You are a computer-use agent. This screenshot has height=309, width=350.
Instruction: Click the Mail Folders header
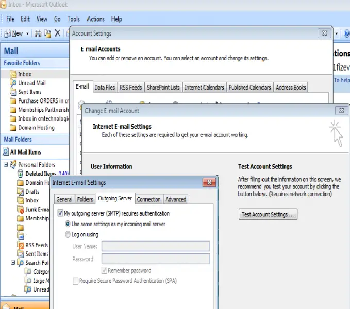[x=35, y=140]
